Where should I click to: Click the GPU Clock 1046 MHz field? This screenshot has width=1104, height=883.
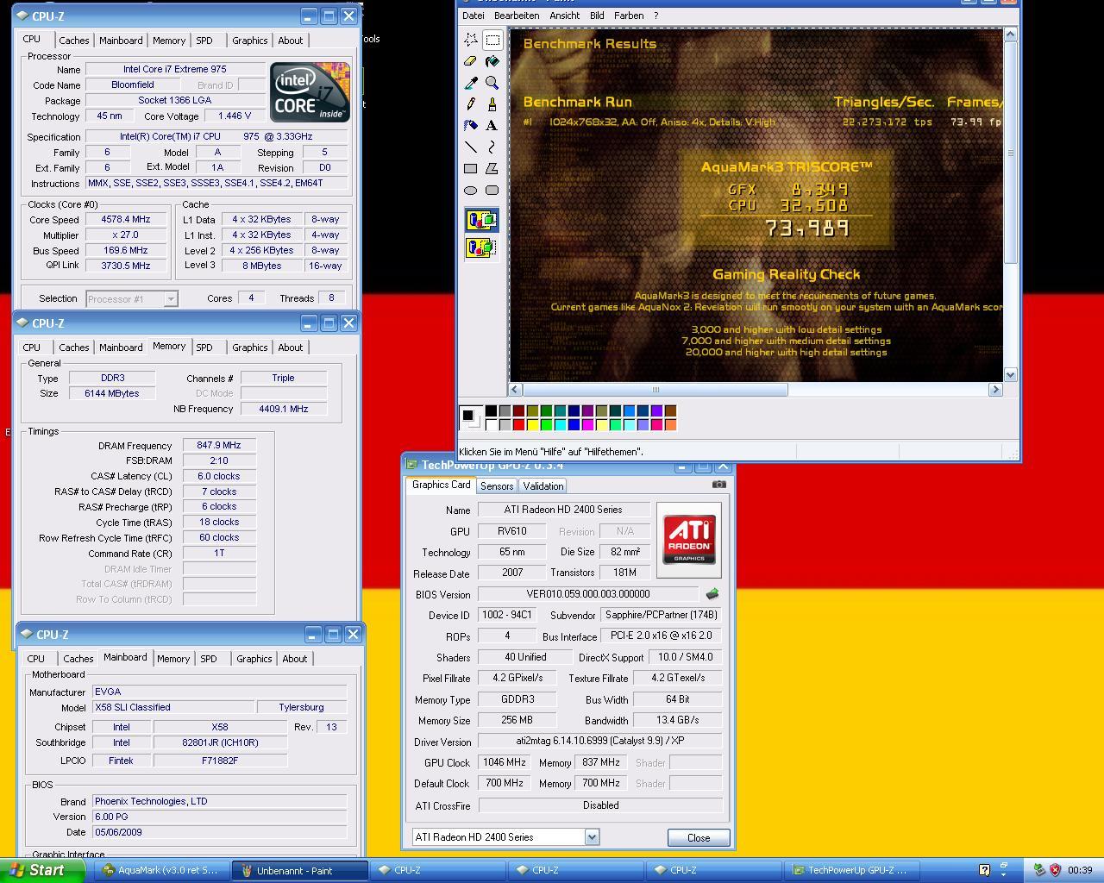[504, 762]
